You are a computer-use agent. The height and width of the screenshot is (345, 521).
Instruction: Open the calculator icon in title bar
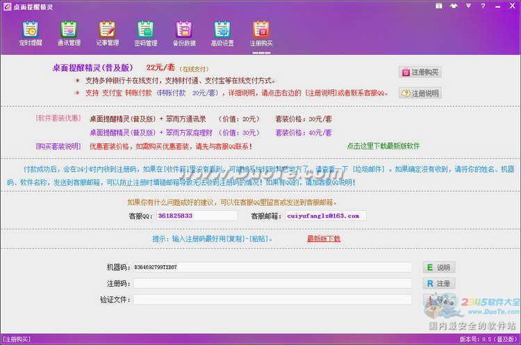439,6
